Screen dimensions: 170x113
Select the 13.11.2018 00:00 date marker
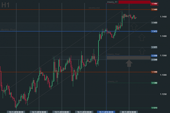tap(16, 112)
